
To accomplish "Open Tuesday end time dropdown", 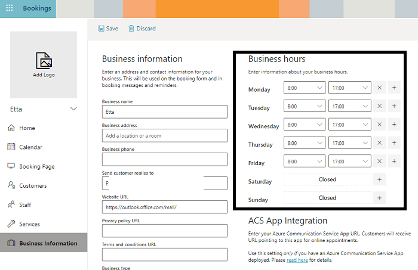I will click(x=350, y=106).
